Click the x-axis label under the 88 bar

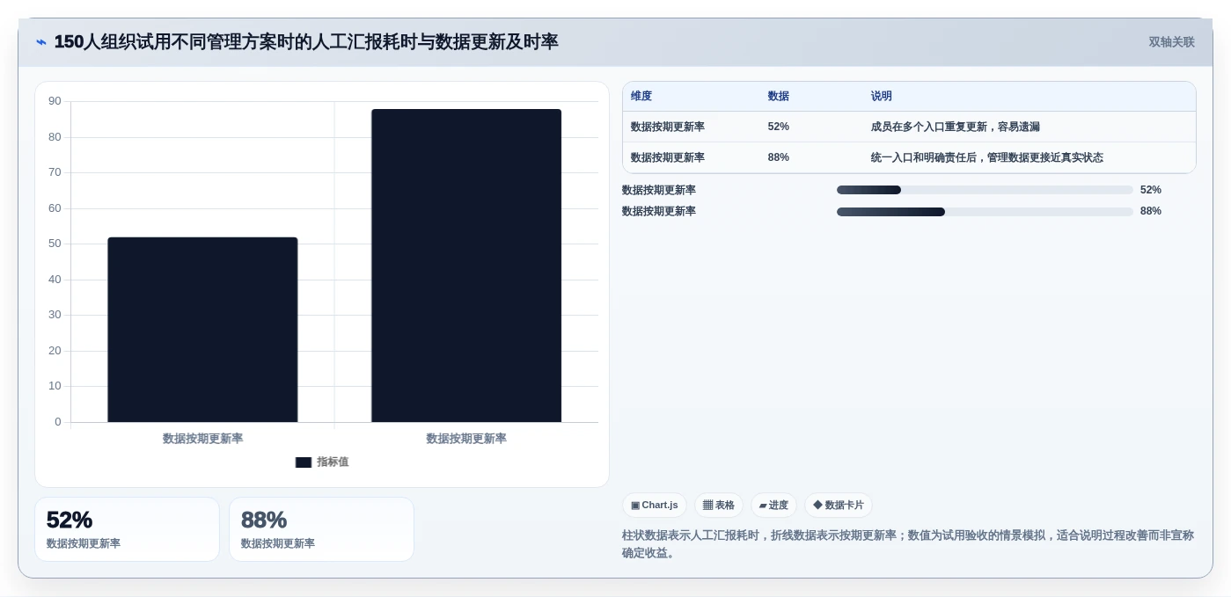pyautogui.click(x=466, y=438)
